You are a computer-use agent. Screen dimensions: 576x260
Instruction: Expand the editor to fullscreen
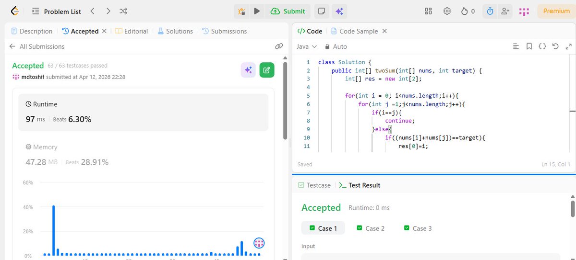569,46
